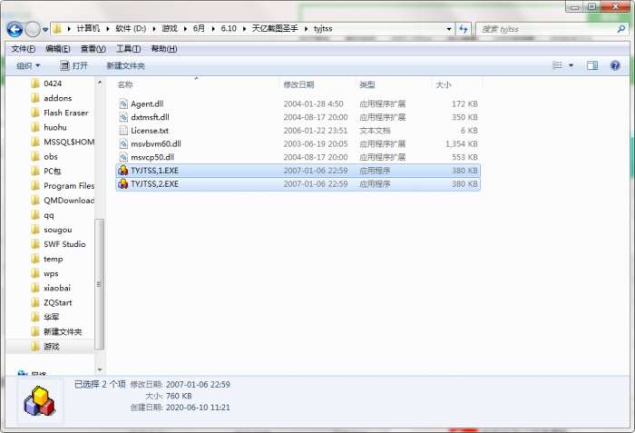
Task: Open the 查看(V) menu
Action: coord(93,49)
